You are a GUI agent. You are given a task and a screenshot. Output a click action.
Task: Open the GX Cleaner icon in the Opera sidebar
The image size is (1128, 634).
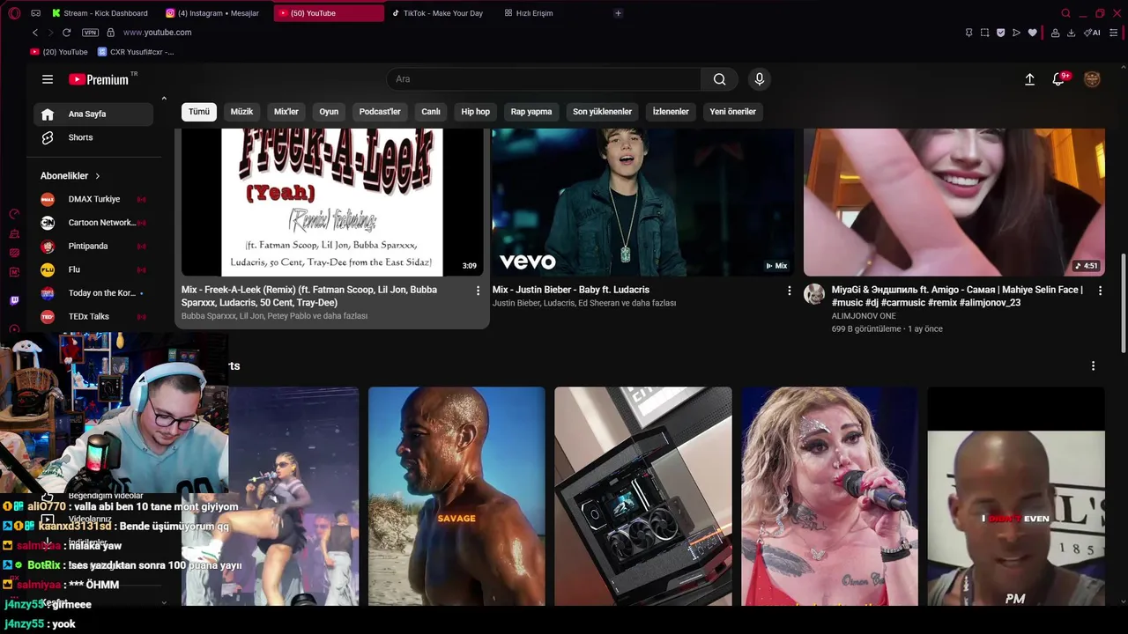pyautogui.click(x=14, y=233)
